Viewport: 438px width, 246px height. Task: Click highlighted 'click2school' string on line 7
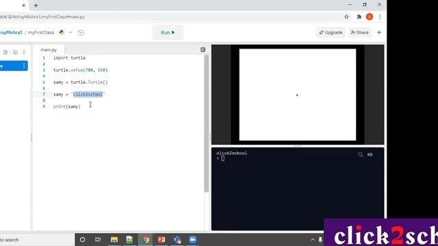click(x=88, y=94)
